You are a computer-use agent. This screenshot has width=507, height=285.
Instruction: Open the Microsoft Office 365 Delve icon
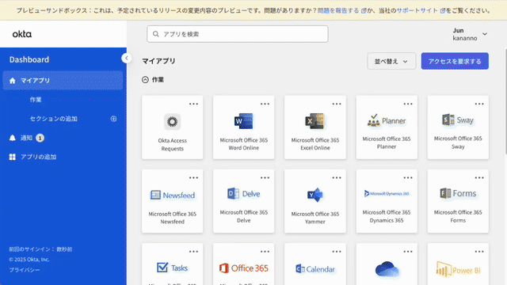click(243, 193)
